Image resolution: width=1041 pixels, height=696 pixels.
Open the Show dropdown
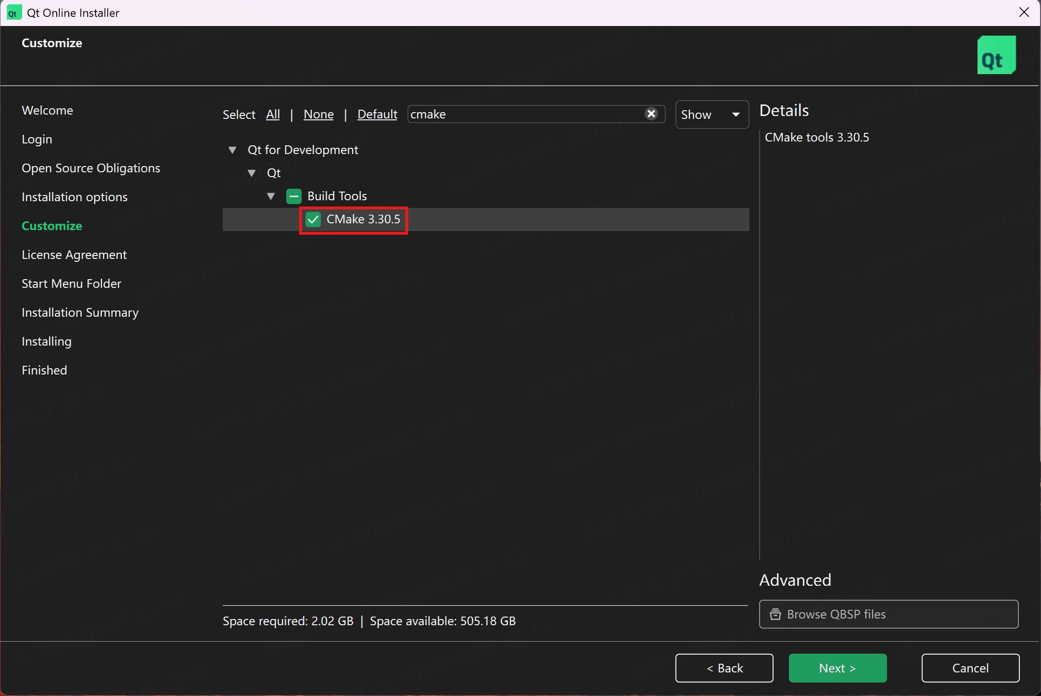tap(712, 115)
